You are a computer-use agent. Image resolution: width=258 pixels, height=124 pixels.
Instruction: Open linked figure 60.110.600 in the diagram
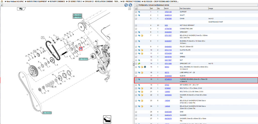(77, 17)
